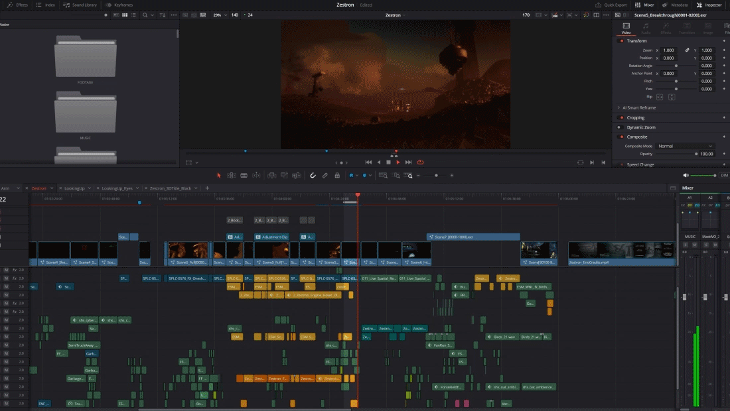This screenshot has width=730, height=411.
Task: Add a blue flag to clip
Action: (x=351, y=175)
